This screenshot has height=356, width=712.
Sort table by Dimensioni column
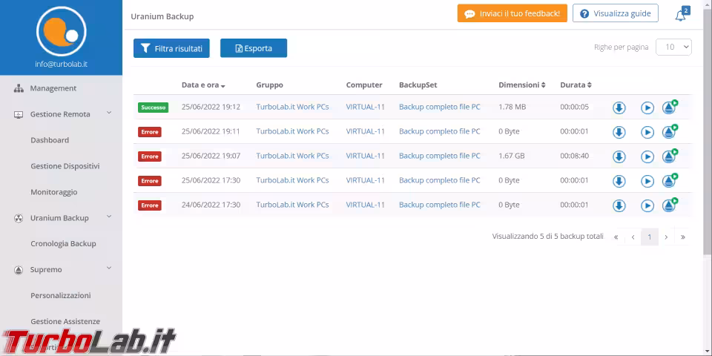521,85
